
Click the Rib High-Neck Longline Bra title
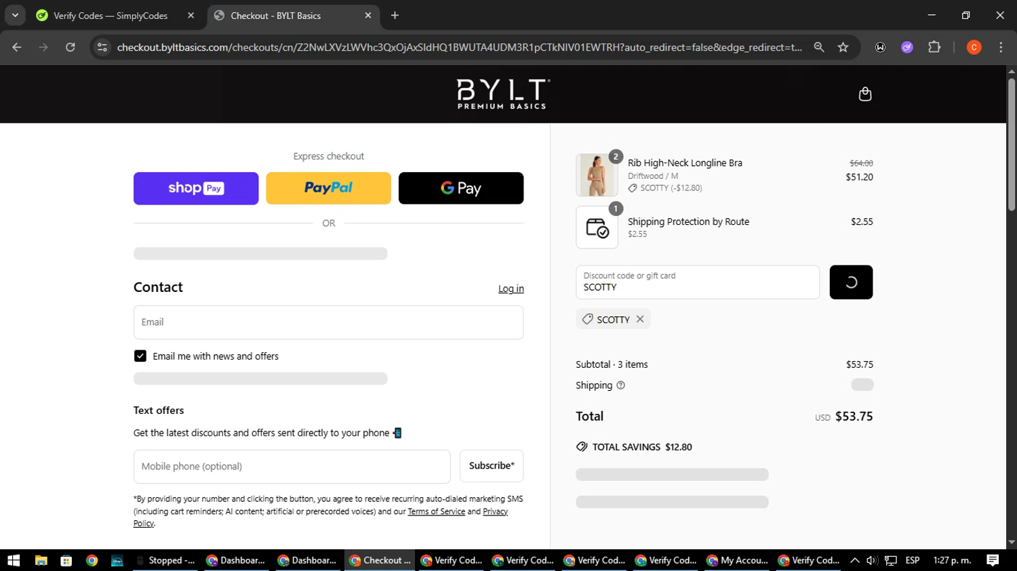[x=685, y=163]
